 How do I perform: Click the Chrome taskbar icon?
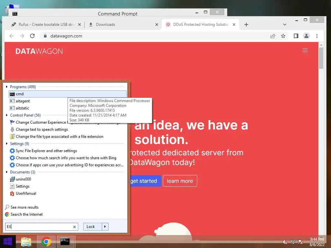46,242
